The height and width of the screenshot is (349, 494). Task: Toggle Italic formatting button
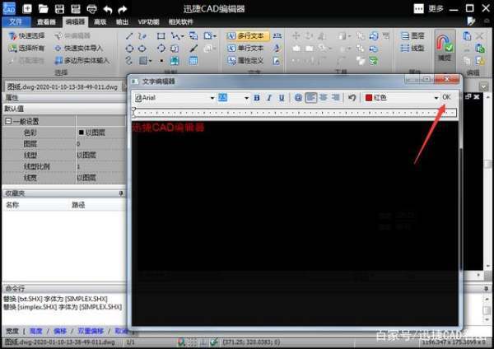[269, 98]
